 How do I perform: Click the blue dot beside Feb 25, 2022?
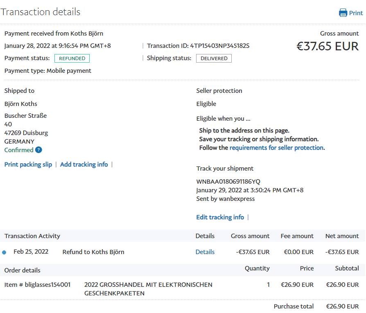[x=4, y=252]
